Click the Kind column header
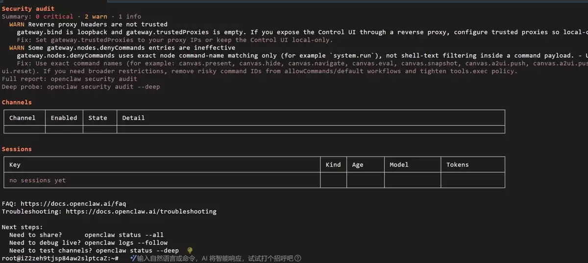588x263 pixels. point(333,165)
